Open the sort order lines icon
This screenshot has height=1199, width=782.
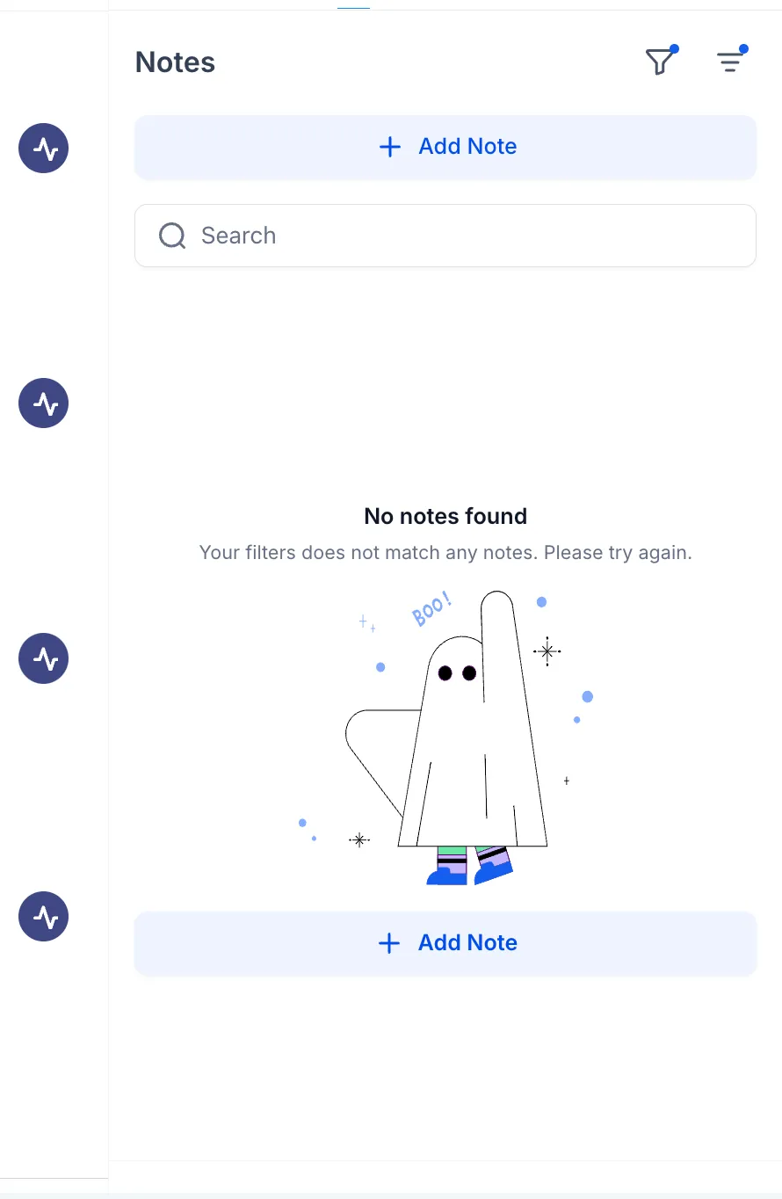tap(730, 62)
